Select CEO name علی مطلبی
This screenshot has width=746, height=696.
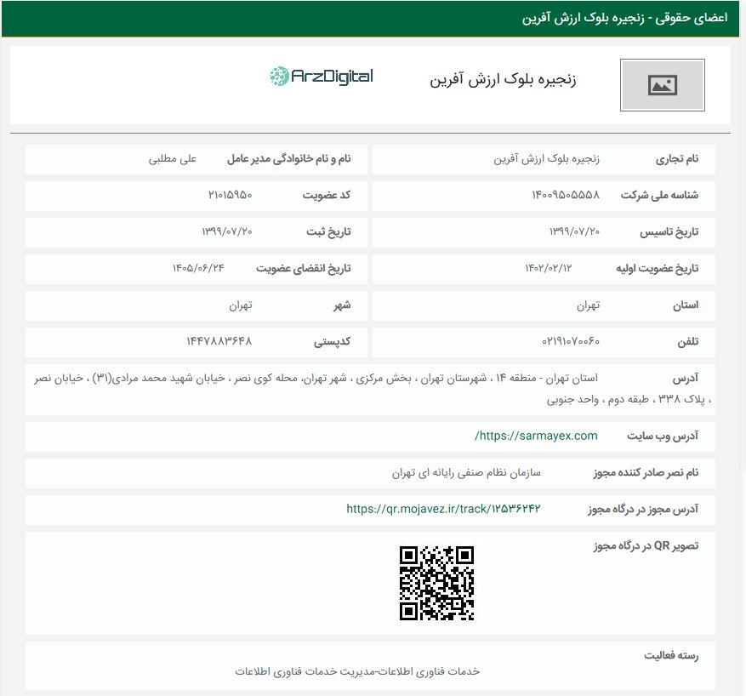[172, 159]
